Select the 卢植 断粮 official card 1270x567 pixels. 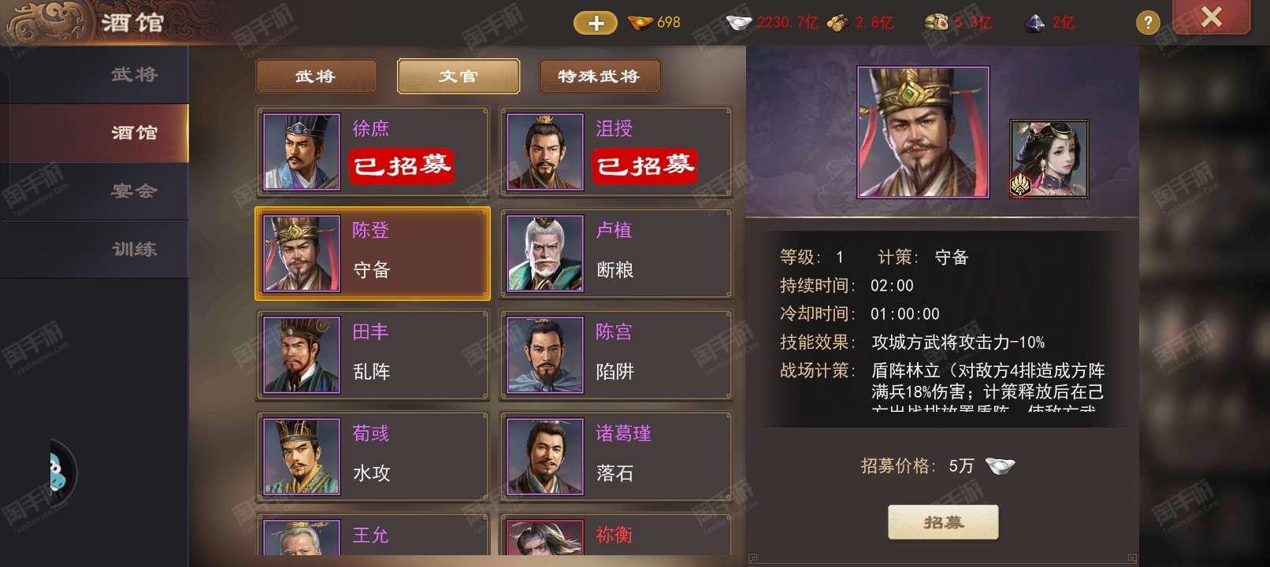[x=616, y=254]
